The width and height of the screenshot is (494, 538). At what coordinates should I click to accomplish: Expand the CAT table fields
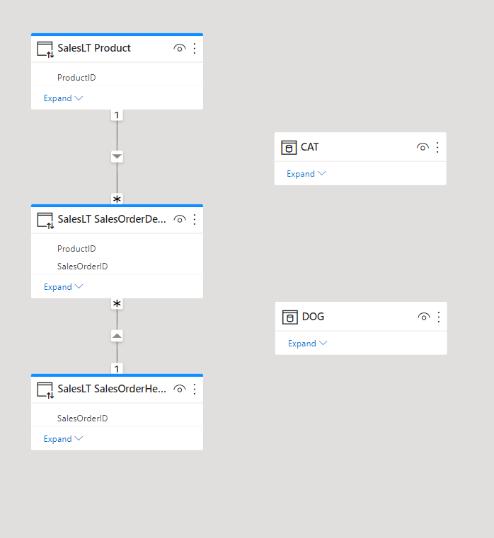(x=306, y=174)
